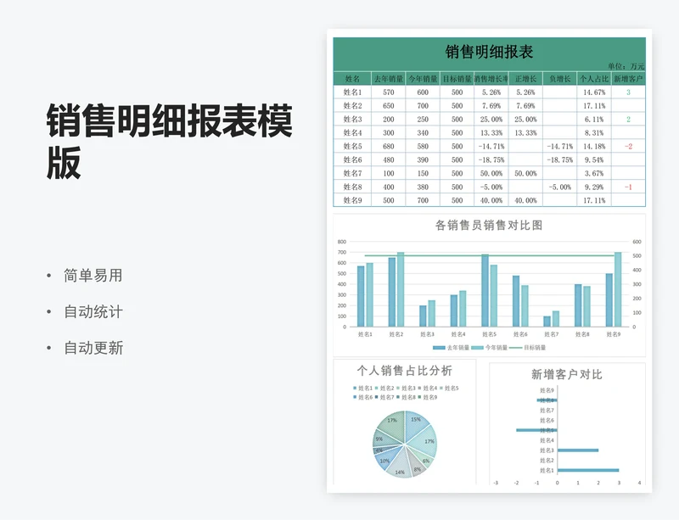Select the cell showing 9.29%
Image resolution: width=679 pixels, height=520 pixels.
click(x=593, y=187)
